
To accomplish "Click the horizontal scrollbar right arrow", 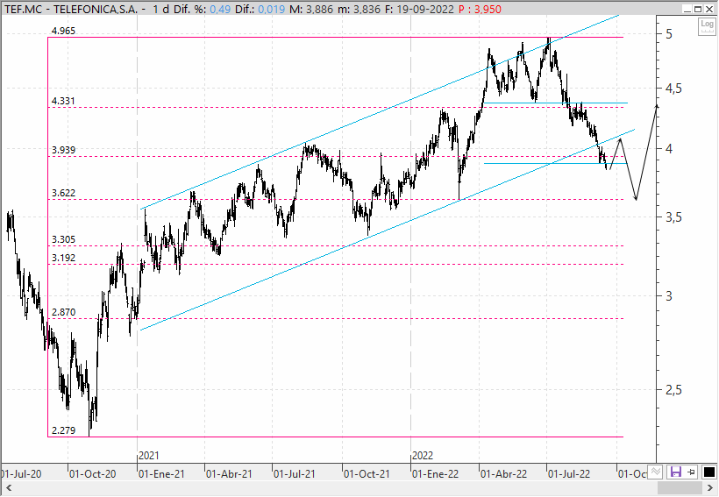I will 711,488.
